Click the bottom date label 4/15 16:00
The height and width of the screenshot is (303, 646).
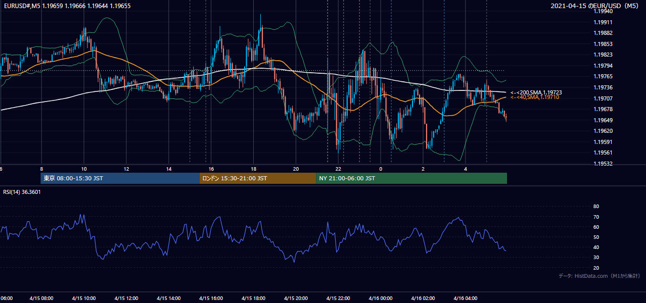[x=211, y=298]
